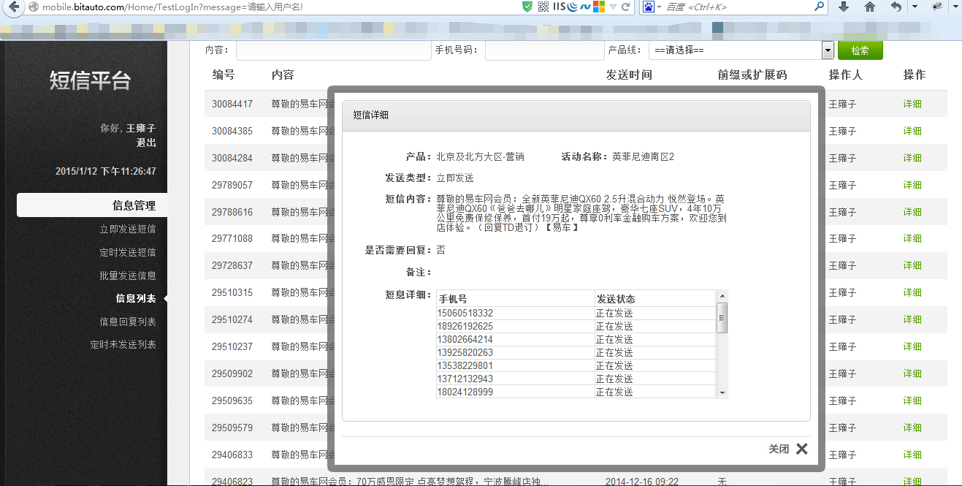Click the QR code icon in address bar
This screenshot has width=962, height=486.
tap(543, 7)
